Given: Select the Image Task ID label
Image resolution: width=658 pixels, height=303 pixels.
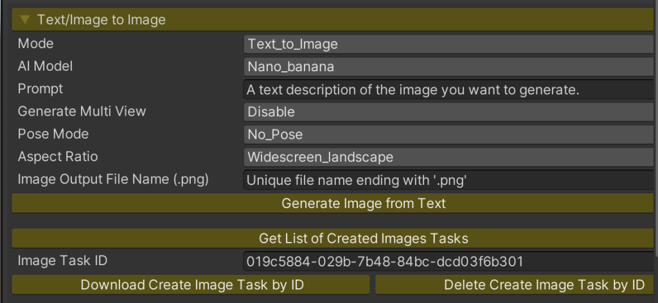Looking at the screenshot, I should point(62,261).
